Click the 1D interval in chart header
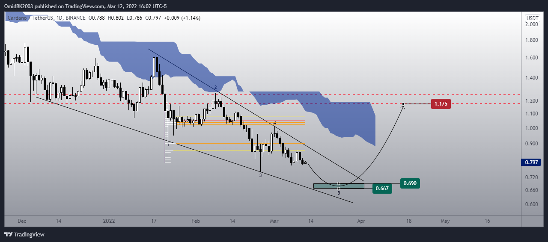 click(59, 18)
